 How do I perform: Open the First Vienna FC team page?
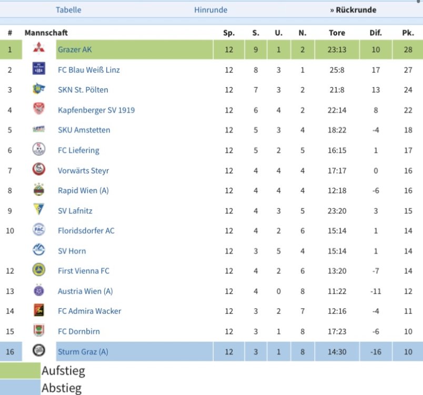pyautogui.click(x=84, y=271)
